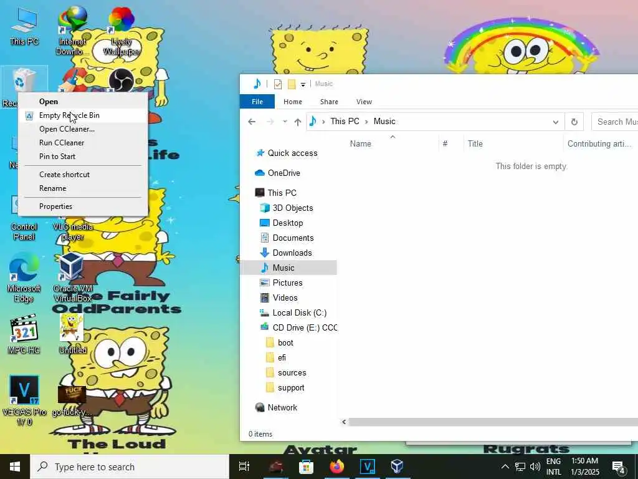This screenshot has width=638, height=479.
Task: Select Videos in navigation pane
Action: point(285,298)
